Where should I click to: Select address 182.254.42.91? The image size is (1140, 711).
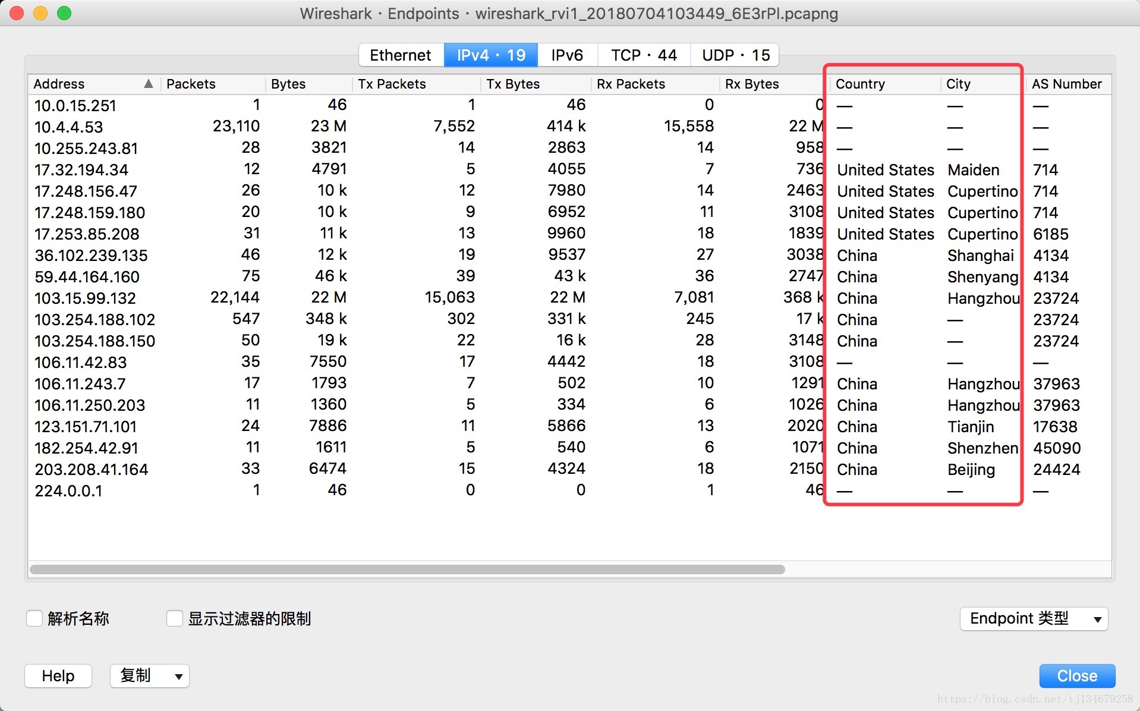click(86, 448)
